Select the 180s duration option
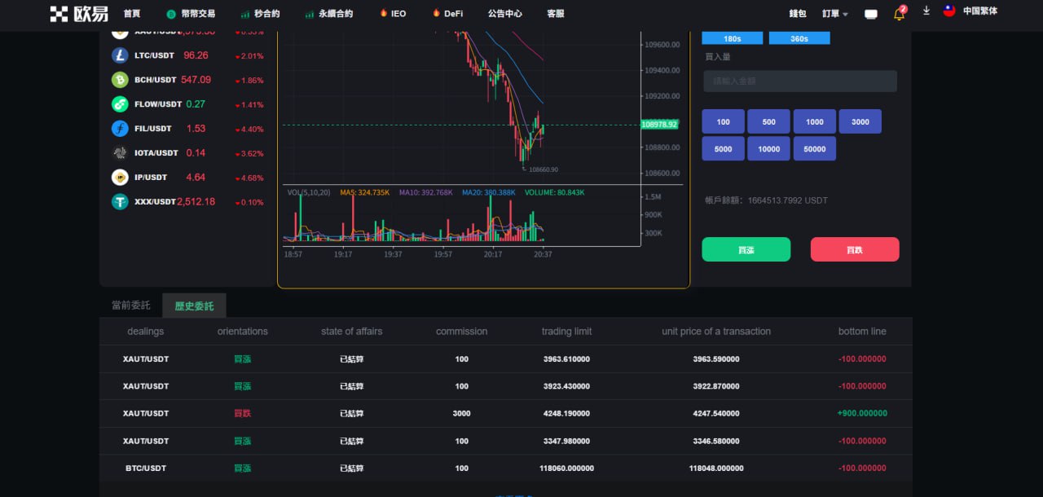The image size is (1043, 497). (732, 38)
